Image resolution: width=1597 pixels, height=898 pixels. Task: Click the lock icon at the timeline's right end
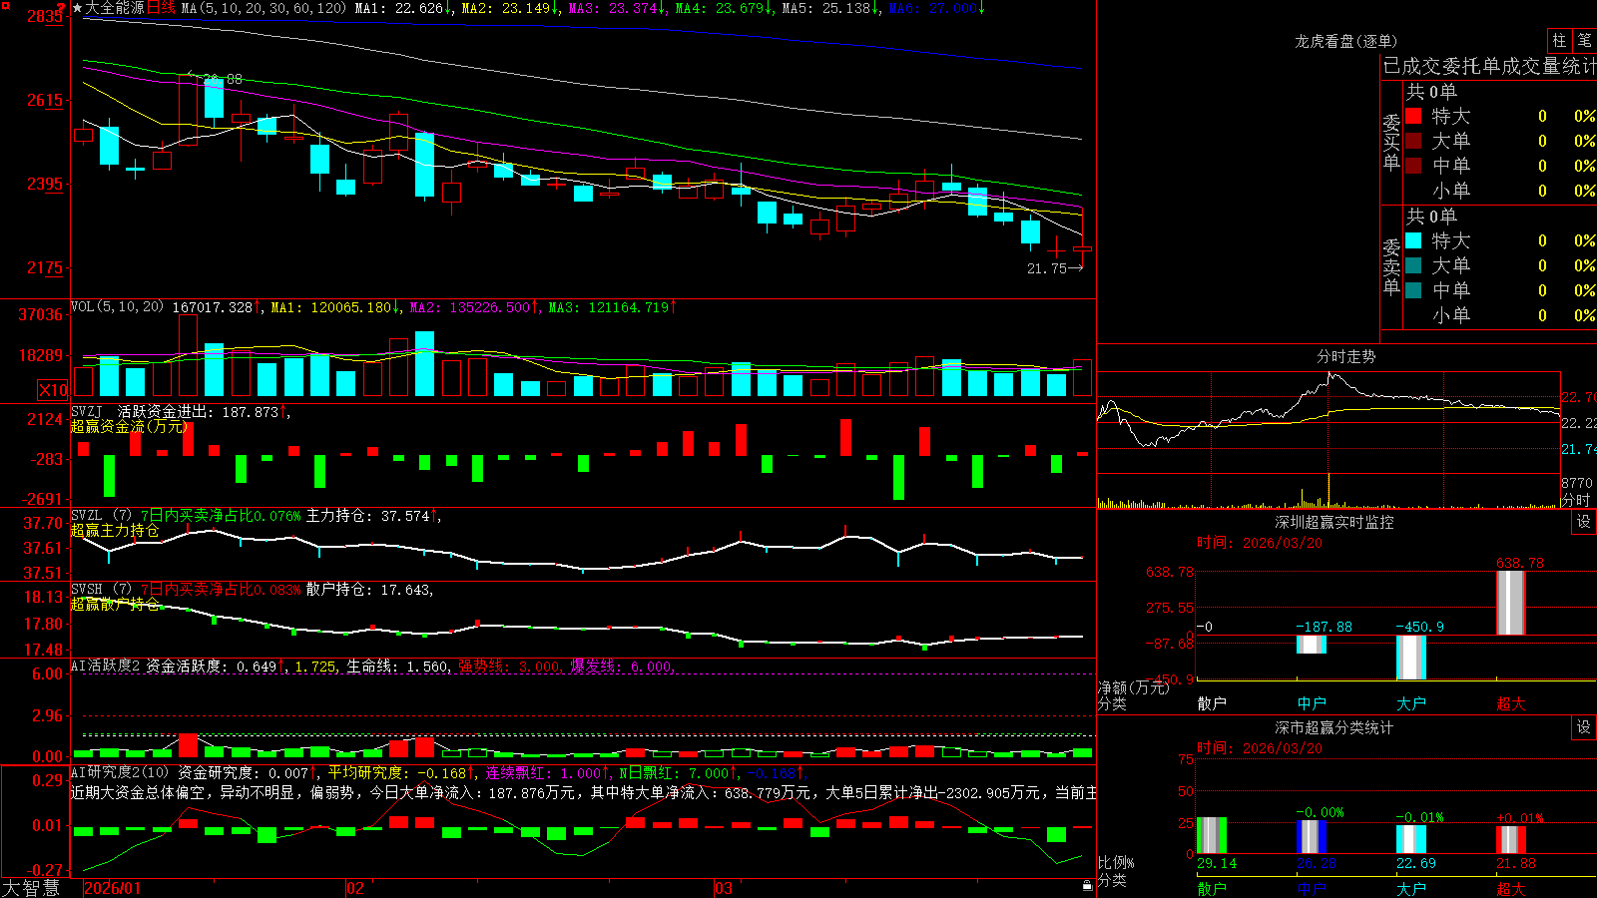1088,886
